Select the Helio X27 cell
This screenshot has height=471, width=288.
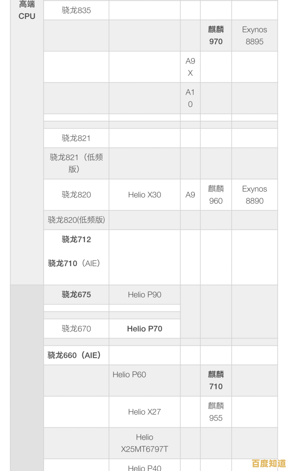click(144, 412)
